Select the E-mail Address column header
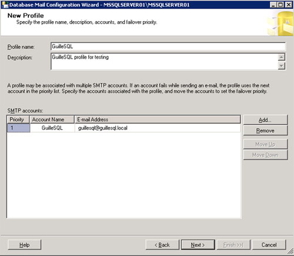 158,119
